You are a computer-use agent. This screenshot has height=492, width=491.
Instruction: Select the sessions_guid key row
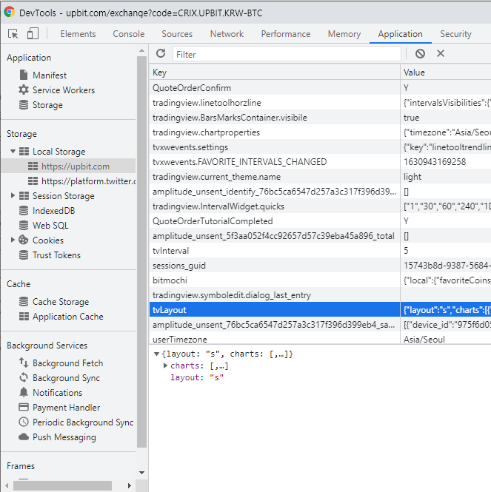point(275,266)
